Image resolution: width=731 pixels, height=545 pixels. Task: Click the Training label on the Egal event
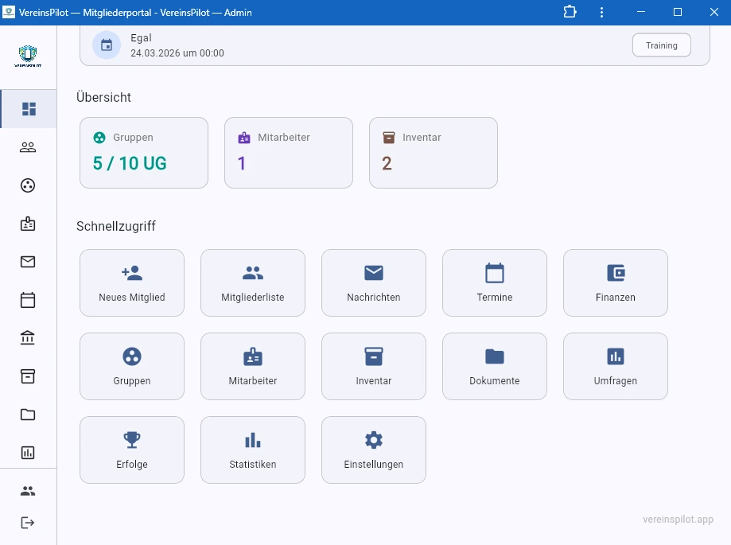[661, 45]
